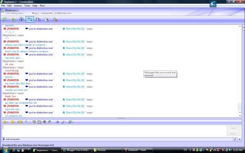Expand the side panel arrow at top right
The height and width of the screenshot is (153, 245).
243,28
